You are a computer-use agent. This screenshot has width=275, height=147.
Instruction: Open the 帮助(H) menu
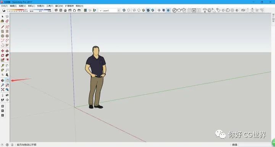[79, 6]
